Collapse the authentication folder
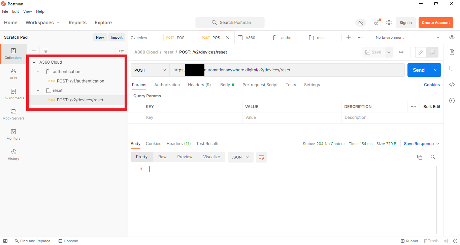 click(x=38, y=72)
